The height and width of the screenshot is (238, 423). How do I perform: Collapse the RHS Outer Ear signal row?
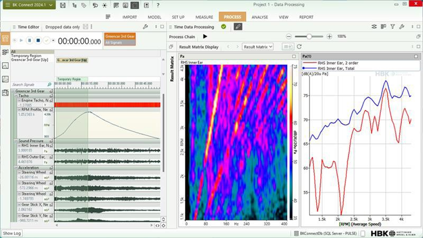pos(19,157)
